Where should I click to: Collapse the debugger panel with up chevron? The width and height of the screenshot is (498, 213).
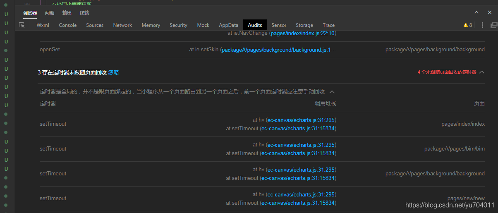tap(477, 13)
